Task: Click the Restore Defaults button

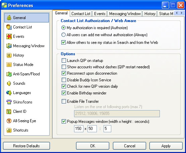Action: click(26, 146)
